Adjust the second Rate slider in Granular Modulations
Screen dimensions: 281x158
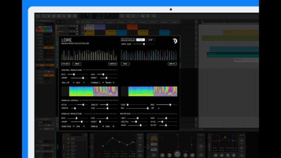pyautogui.click(x=107, y=118)
